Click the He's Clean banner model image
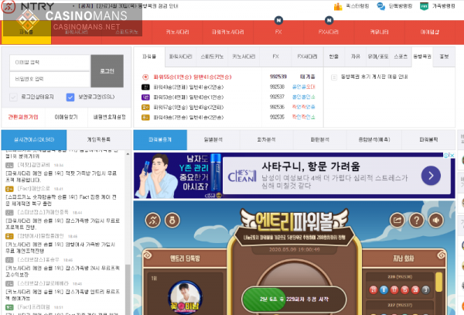 pos(160,176)
